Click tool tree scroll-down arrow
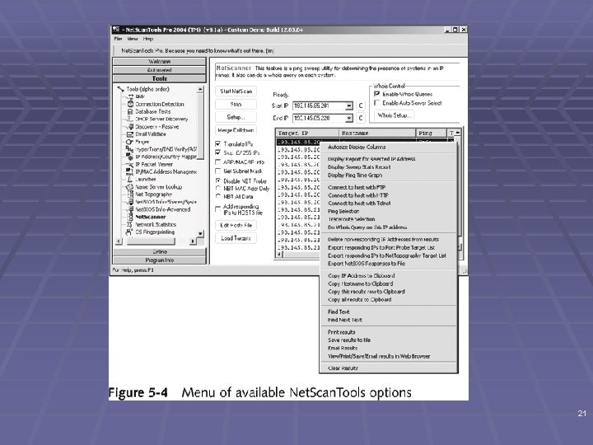 (200, 233)
